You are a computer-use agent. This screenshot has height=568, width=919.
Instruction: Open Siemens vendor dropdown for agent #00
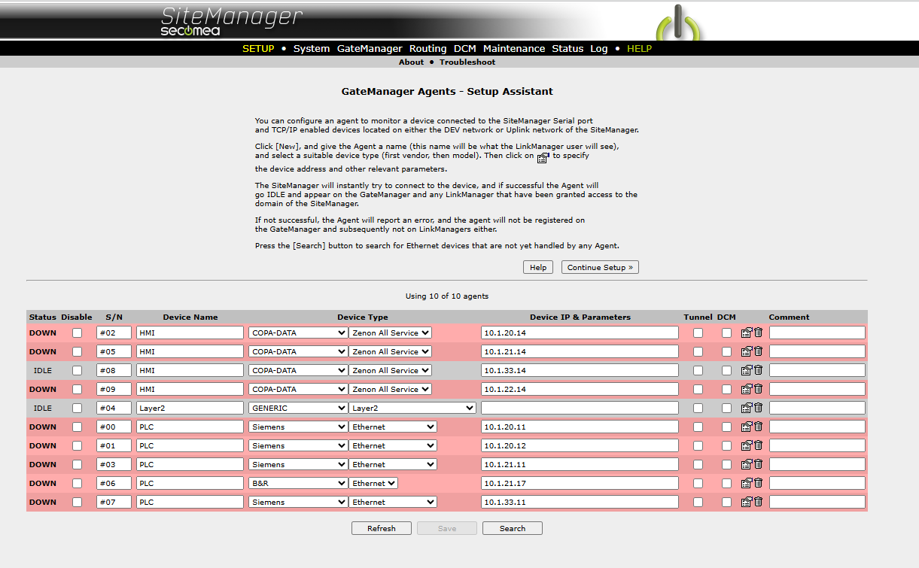point(297,427)
